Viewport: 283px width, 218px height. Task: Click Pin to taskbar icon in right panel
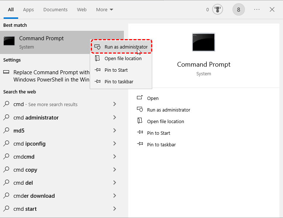[x=140, y=144]
